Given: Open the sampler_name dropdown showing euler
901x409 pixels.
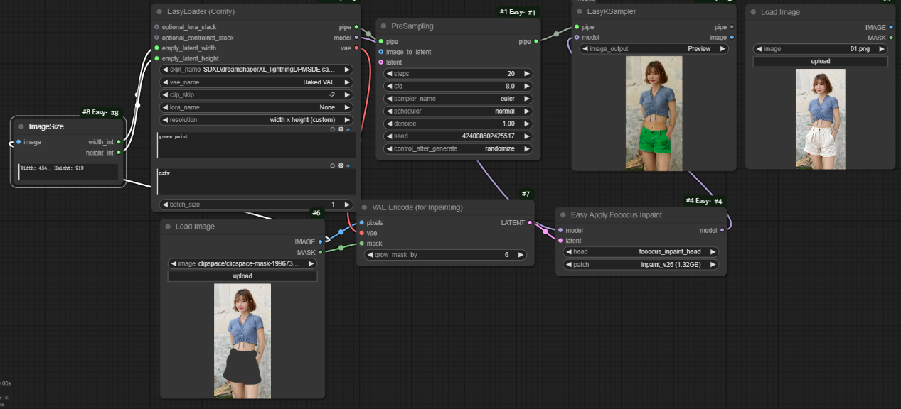Looking at the screenshot, I should pos(458,99).
